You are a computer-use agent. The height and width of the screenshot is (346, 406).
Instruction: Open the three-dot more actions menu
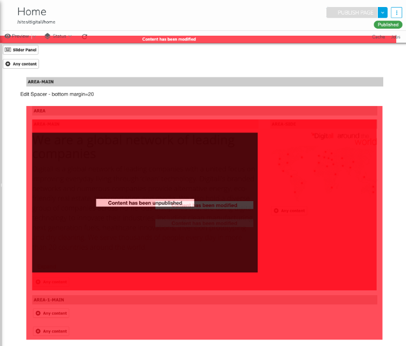tap(396, 12)
